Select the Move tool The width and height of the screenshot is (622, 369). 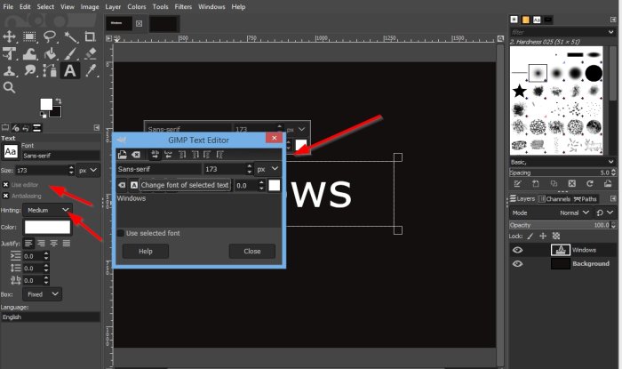pos(10,36)
